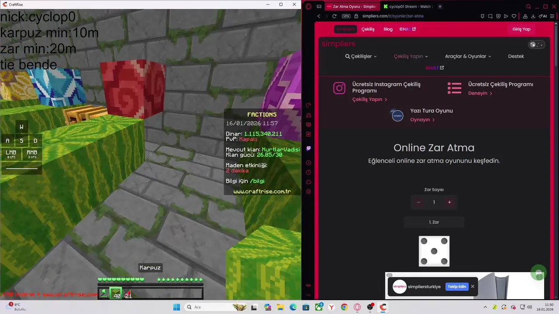Open the site padlock info icon

[x=356, y=16]
